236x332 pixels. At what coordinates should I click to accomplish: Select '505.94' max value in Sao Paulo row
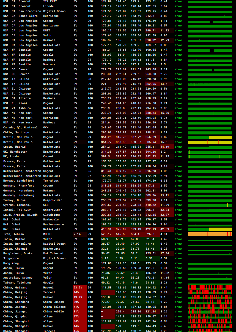click(x=151, y=142)
